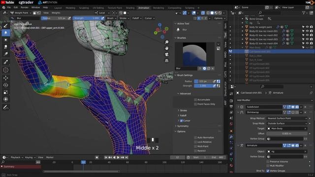Click the Playback button in timeline
This screenshot has height=177, width=315.
[x=17, y=157]
